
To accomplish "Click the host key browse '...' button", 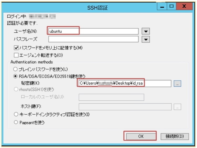I will (x=178, y=107).
